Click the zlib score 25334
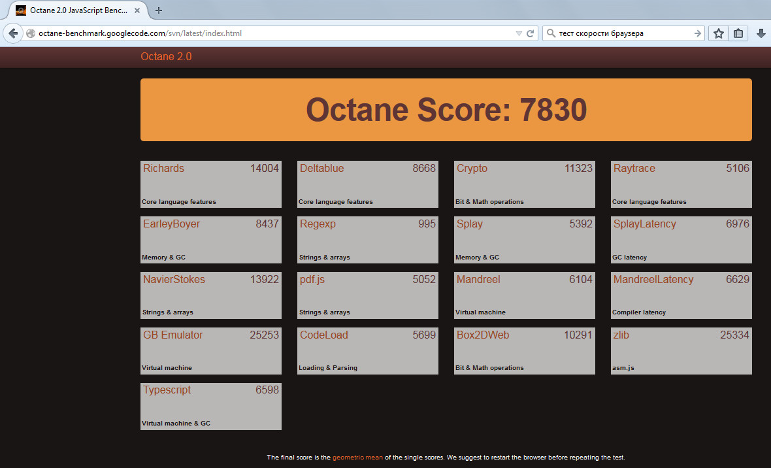 pos(734,335)
